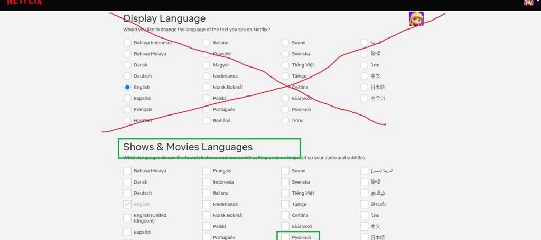Viewport: 541px width, 240px height.
Task: Tick Nederlands shows language checkbox
Action: click(x=207, y=204)
